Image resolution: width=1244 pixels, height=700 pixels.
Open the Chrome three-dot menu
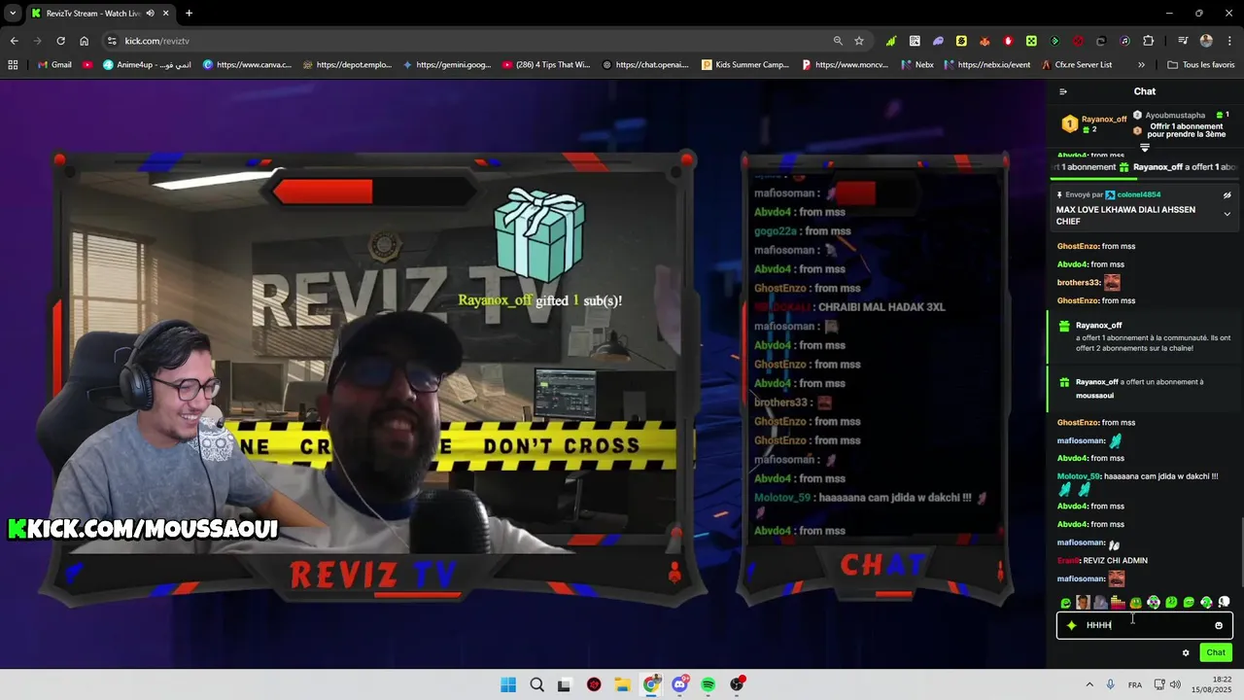click(x=1228, y=41)
